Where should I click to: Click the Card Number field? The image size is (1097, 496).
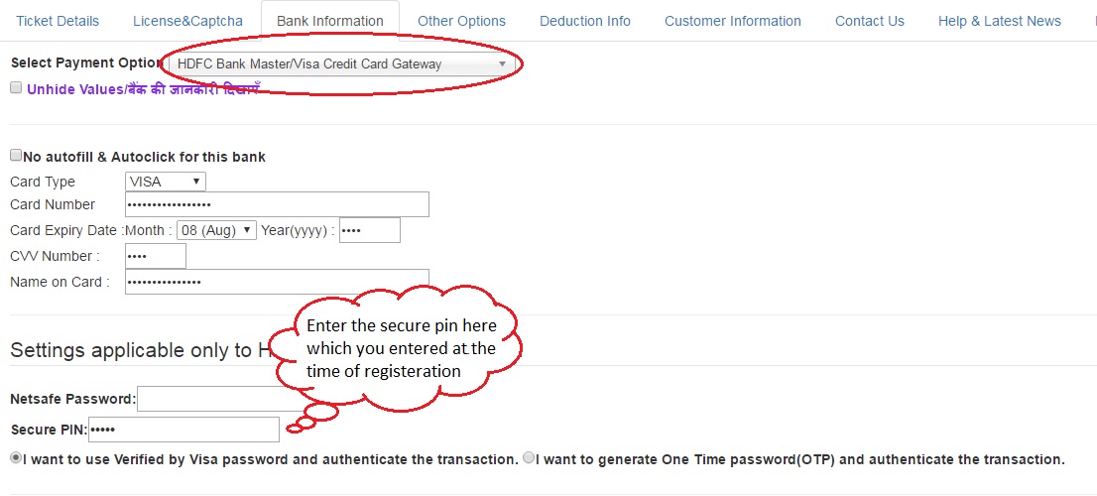pos(277,204)
